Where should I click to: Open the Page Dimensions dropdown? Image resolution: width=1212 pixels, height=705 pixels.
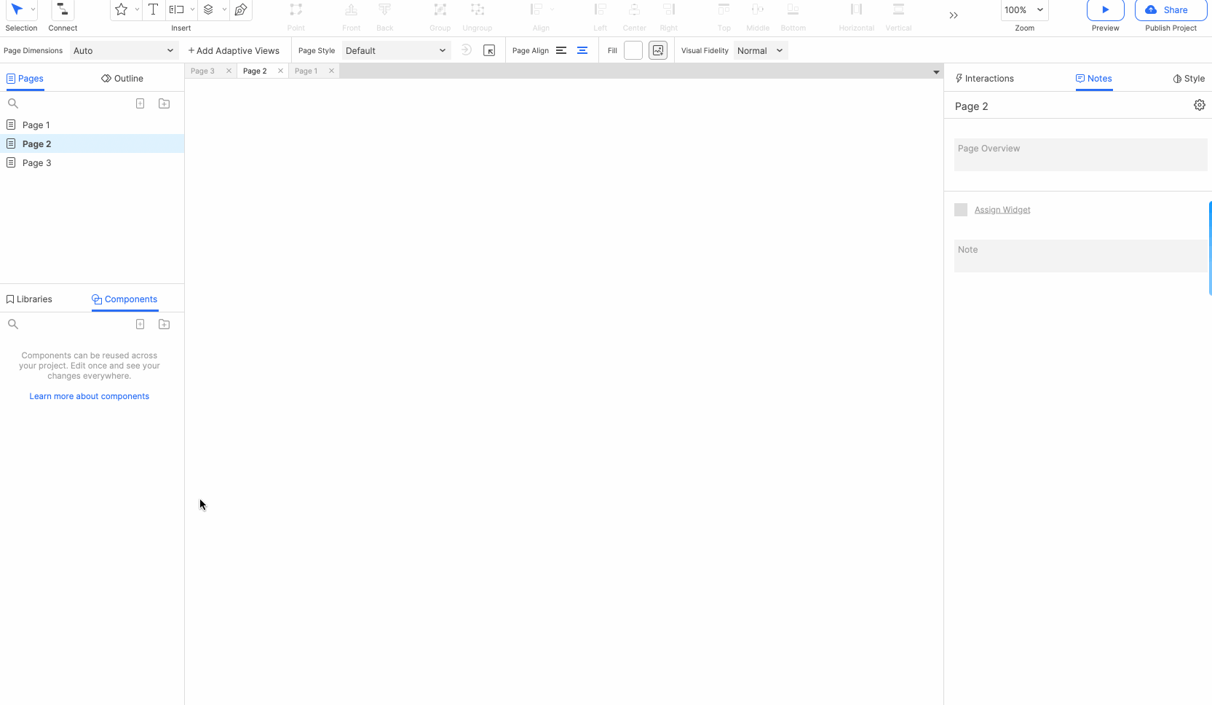tap(124, 50)
